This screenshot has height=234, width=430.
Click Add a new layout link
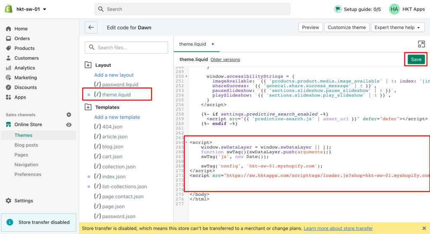click(x=114, y=75)
